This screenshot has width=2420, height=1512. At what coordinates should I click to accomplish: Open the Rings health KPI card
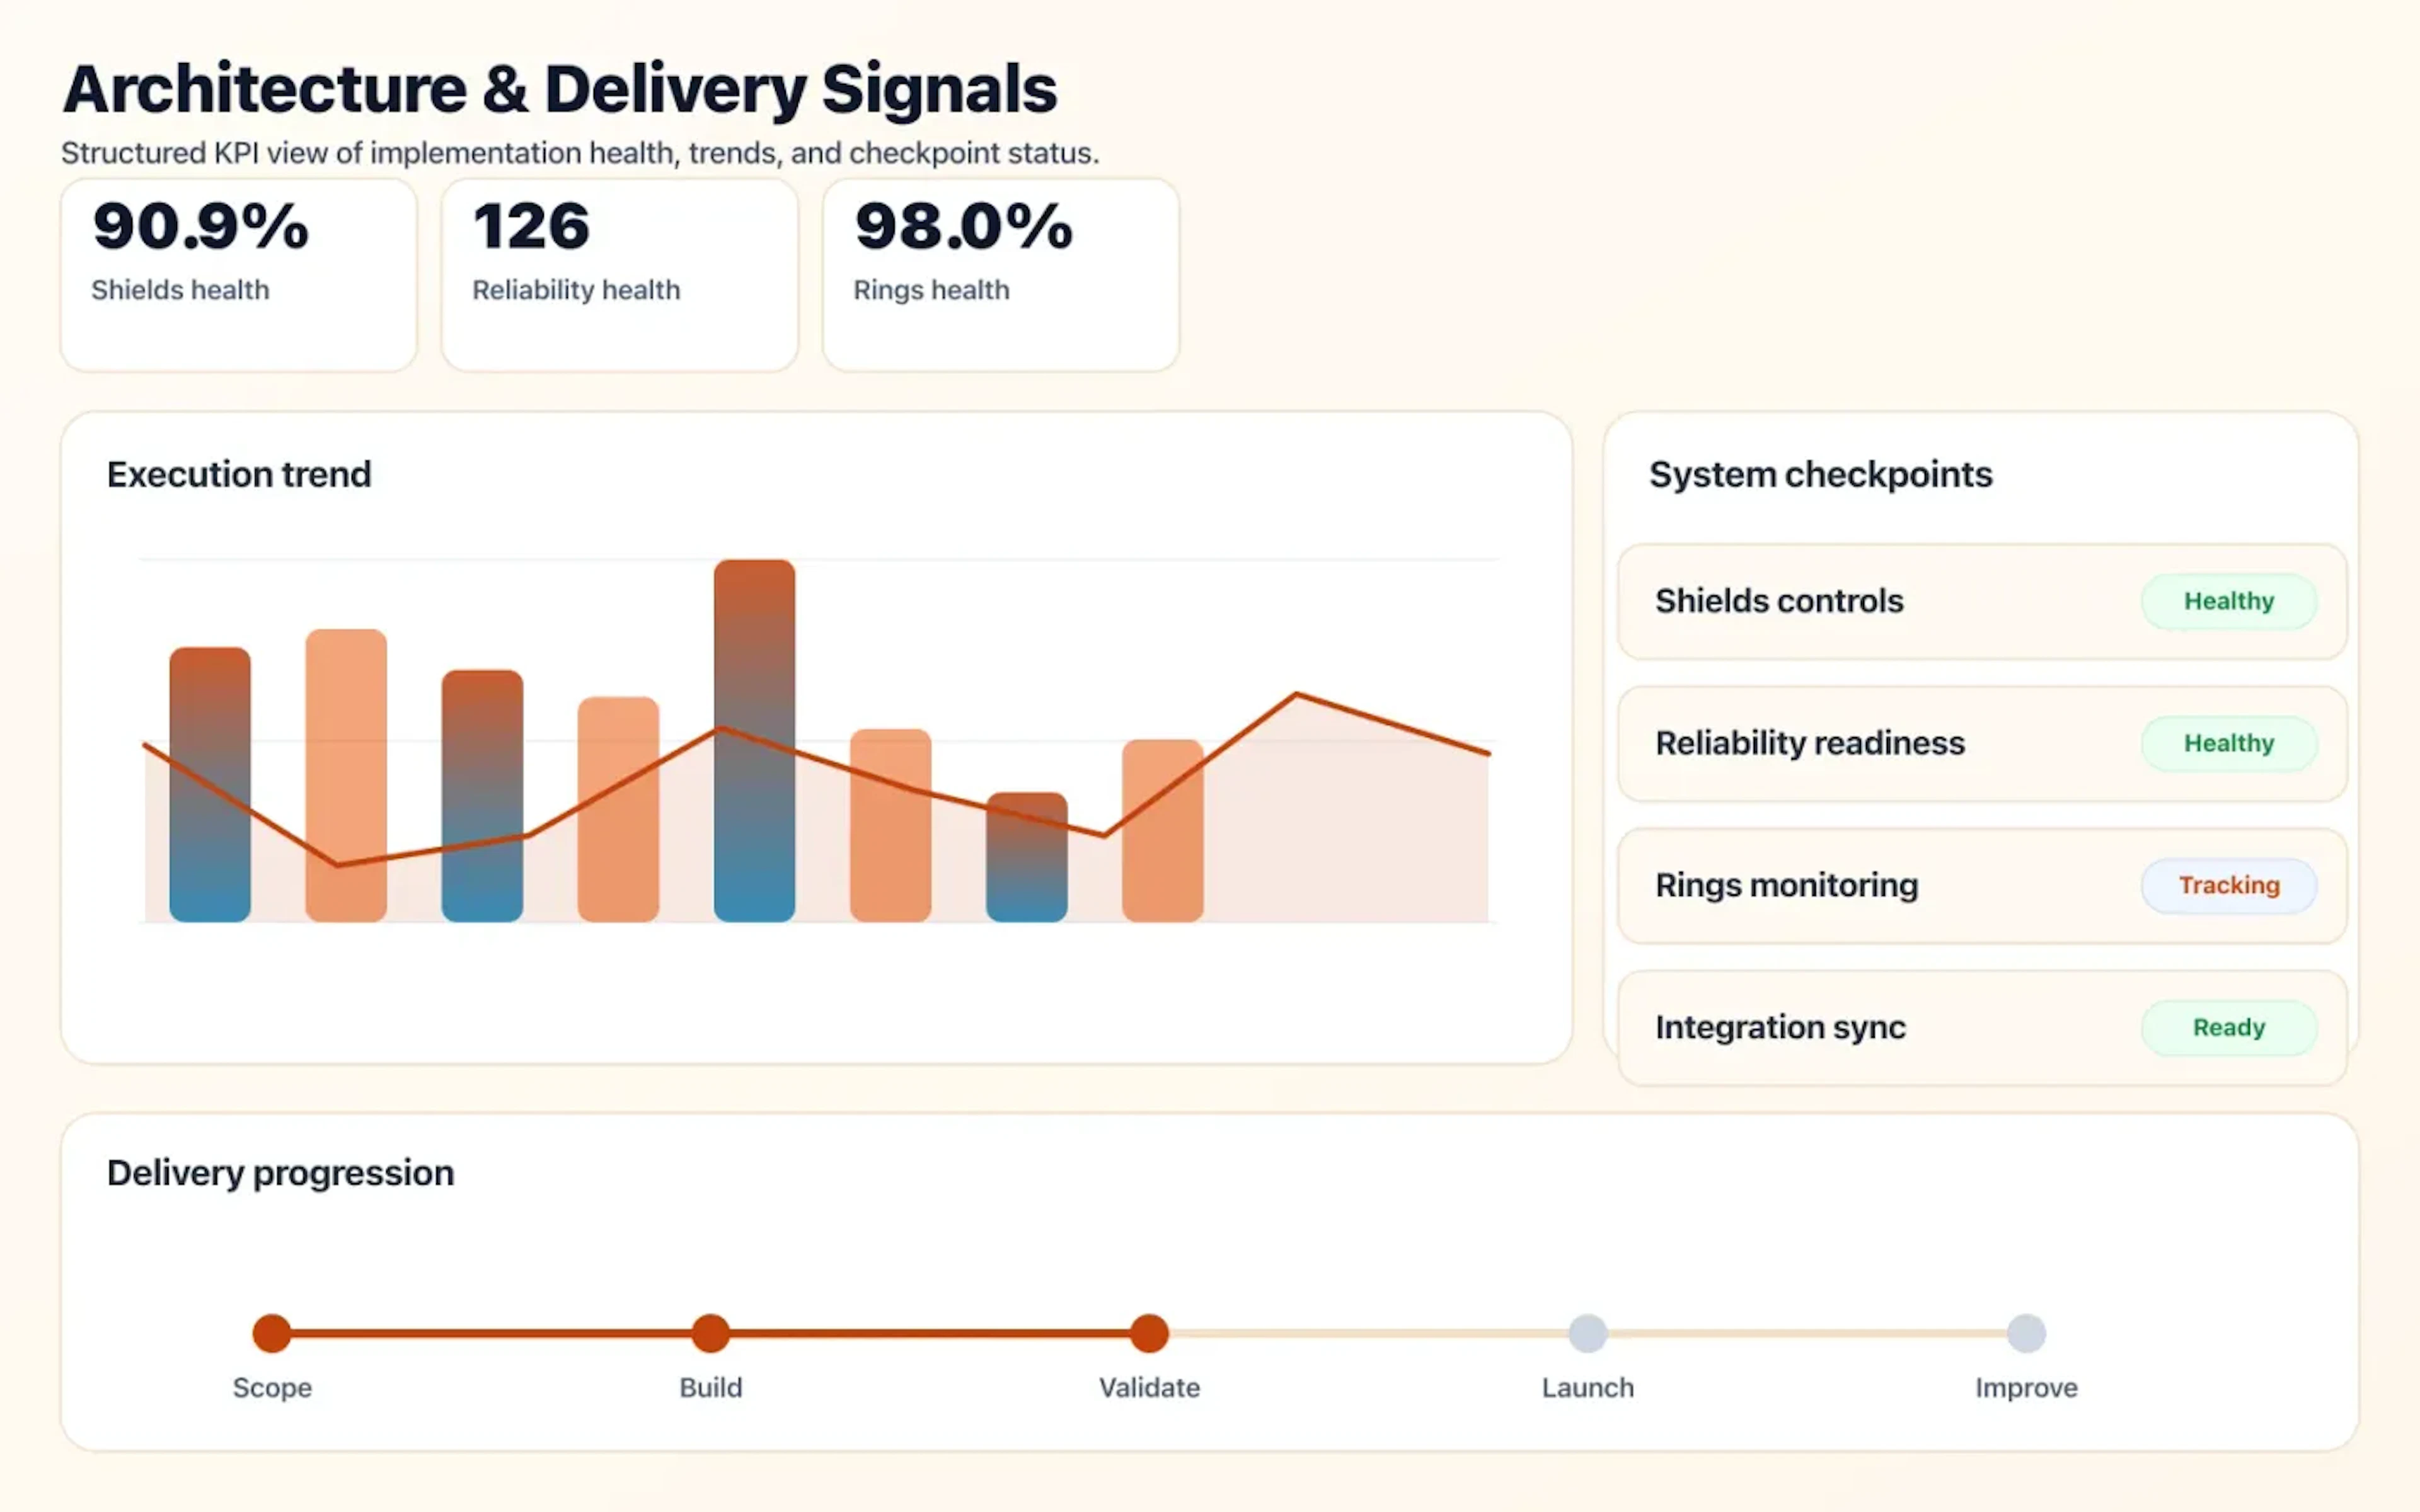pyautogui.click(x=1000, y=272)
